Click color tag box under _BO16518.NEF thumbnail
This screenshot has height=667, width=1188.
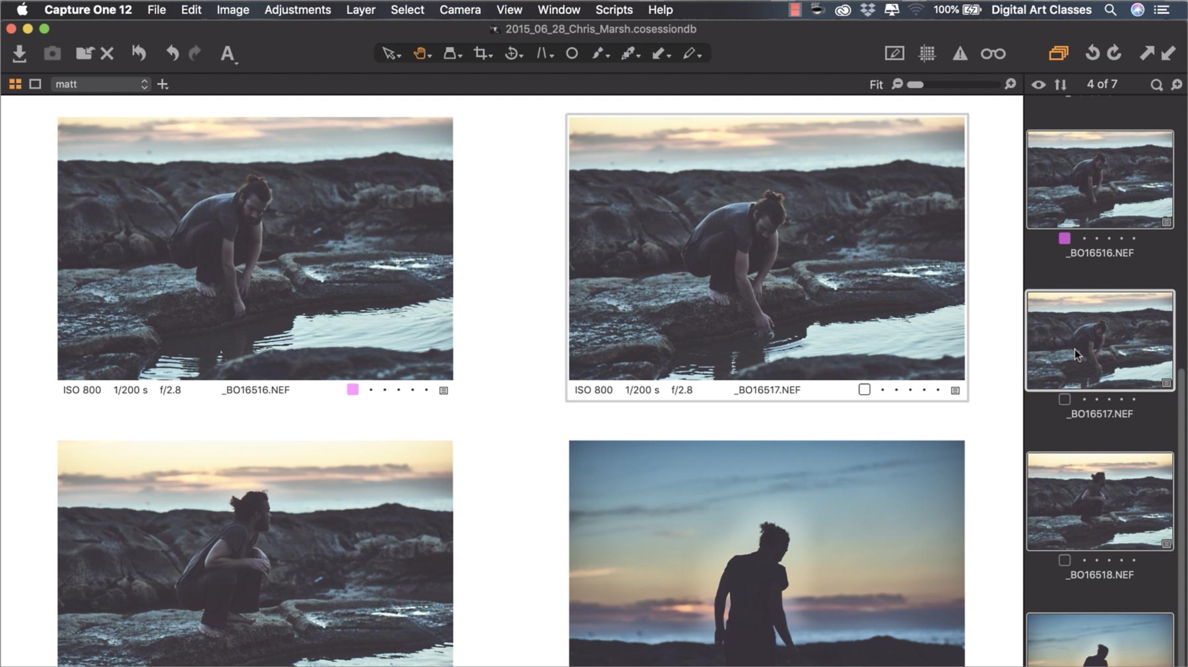coord(1065,560)
